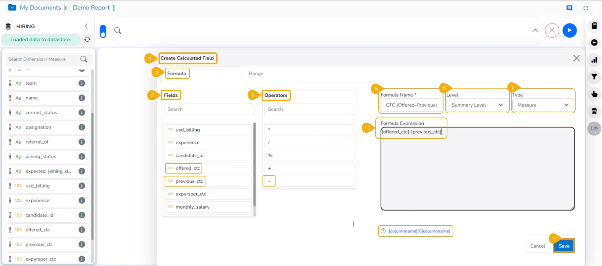Open the Type dropdown showing Measure
This screenshot has width=602, height=266.
click(x=543, y=105)
